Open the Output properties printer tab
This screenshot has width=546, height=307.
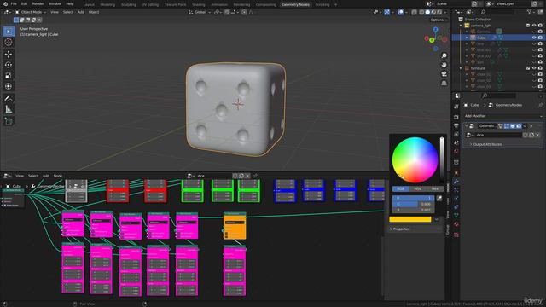tap(456, 125)
